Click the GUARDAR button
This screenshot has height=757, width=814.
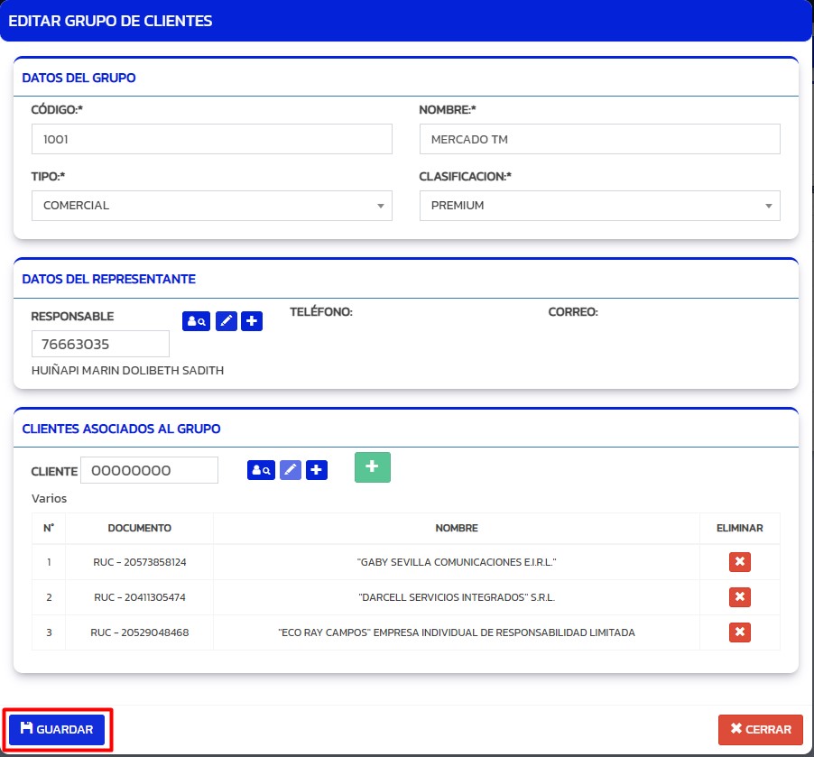57,729
